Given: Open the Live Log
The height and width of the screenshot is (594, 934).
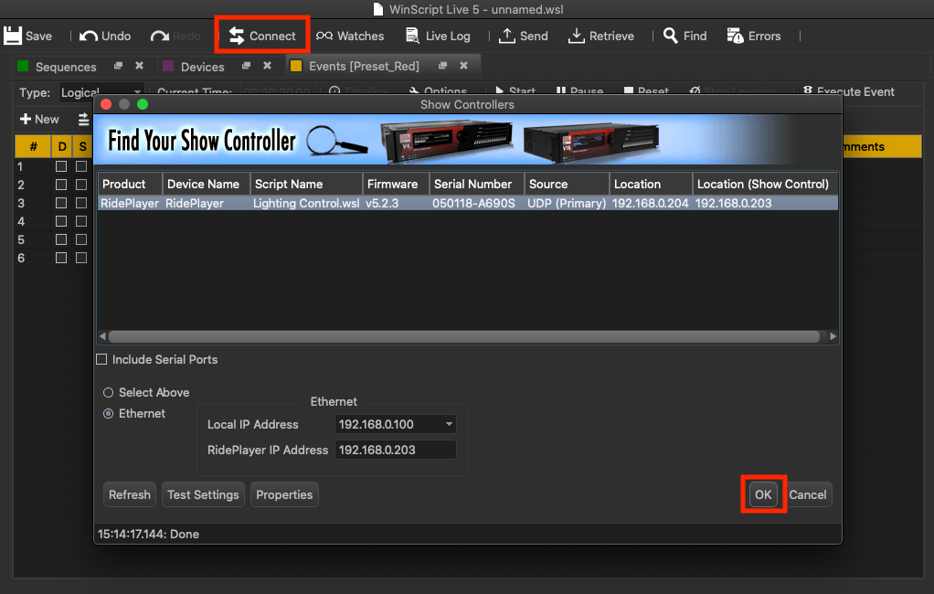Looking at the screenshot, I should (x=438, y=36).
